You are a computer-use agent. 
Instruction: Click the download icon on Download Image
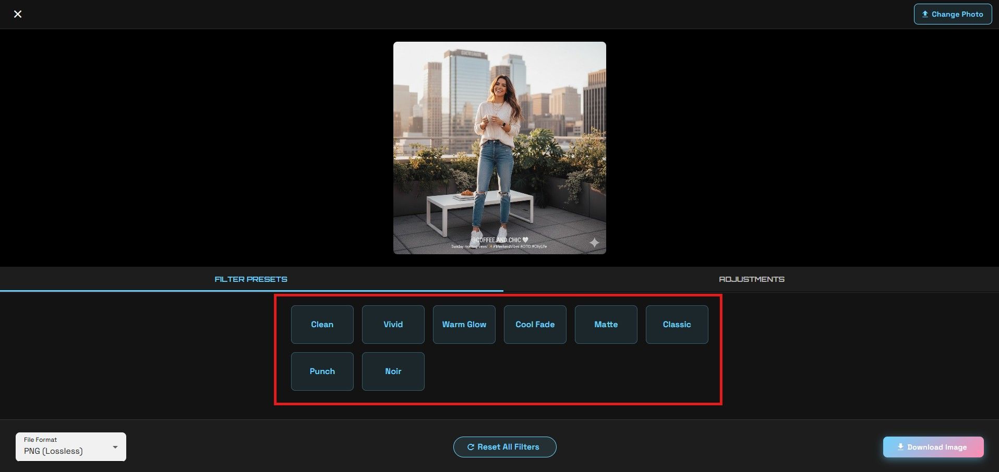coord(900,447)
